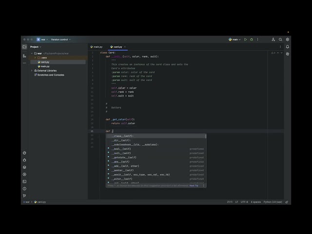The image size is (312, 234).
Task: Open the Python Console tool window
Action: pyautogui.click(x=24, y=153)
